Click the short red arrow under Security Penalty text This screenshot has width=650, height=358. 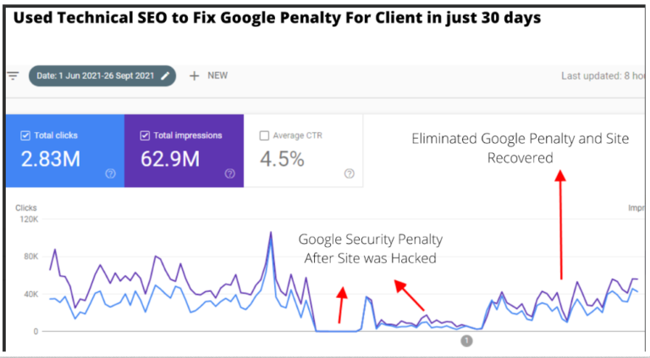(341, 306)
